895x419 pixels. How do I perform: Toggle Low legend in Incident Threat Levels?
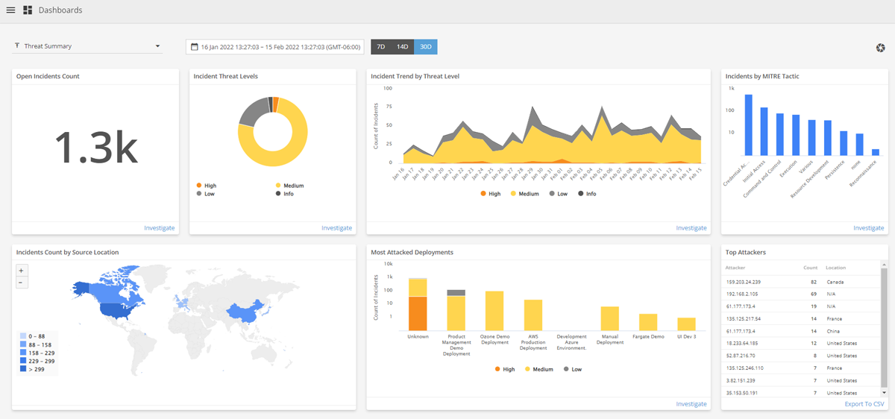point(206,193)
